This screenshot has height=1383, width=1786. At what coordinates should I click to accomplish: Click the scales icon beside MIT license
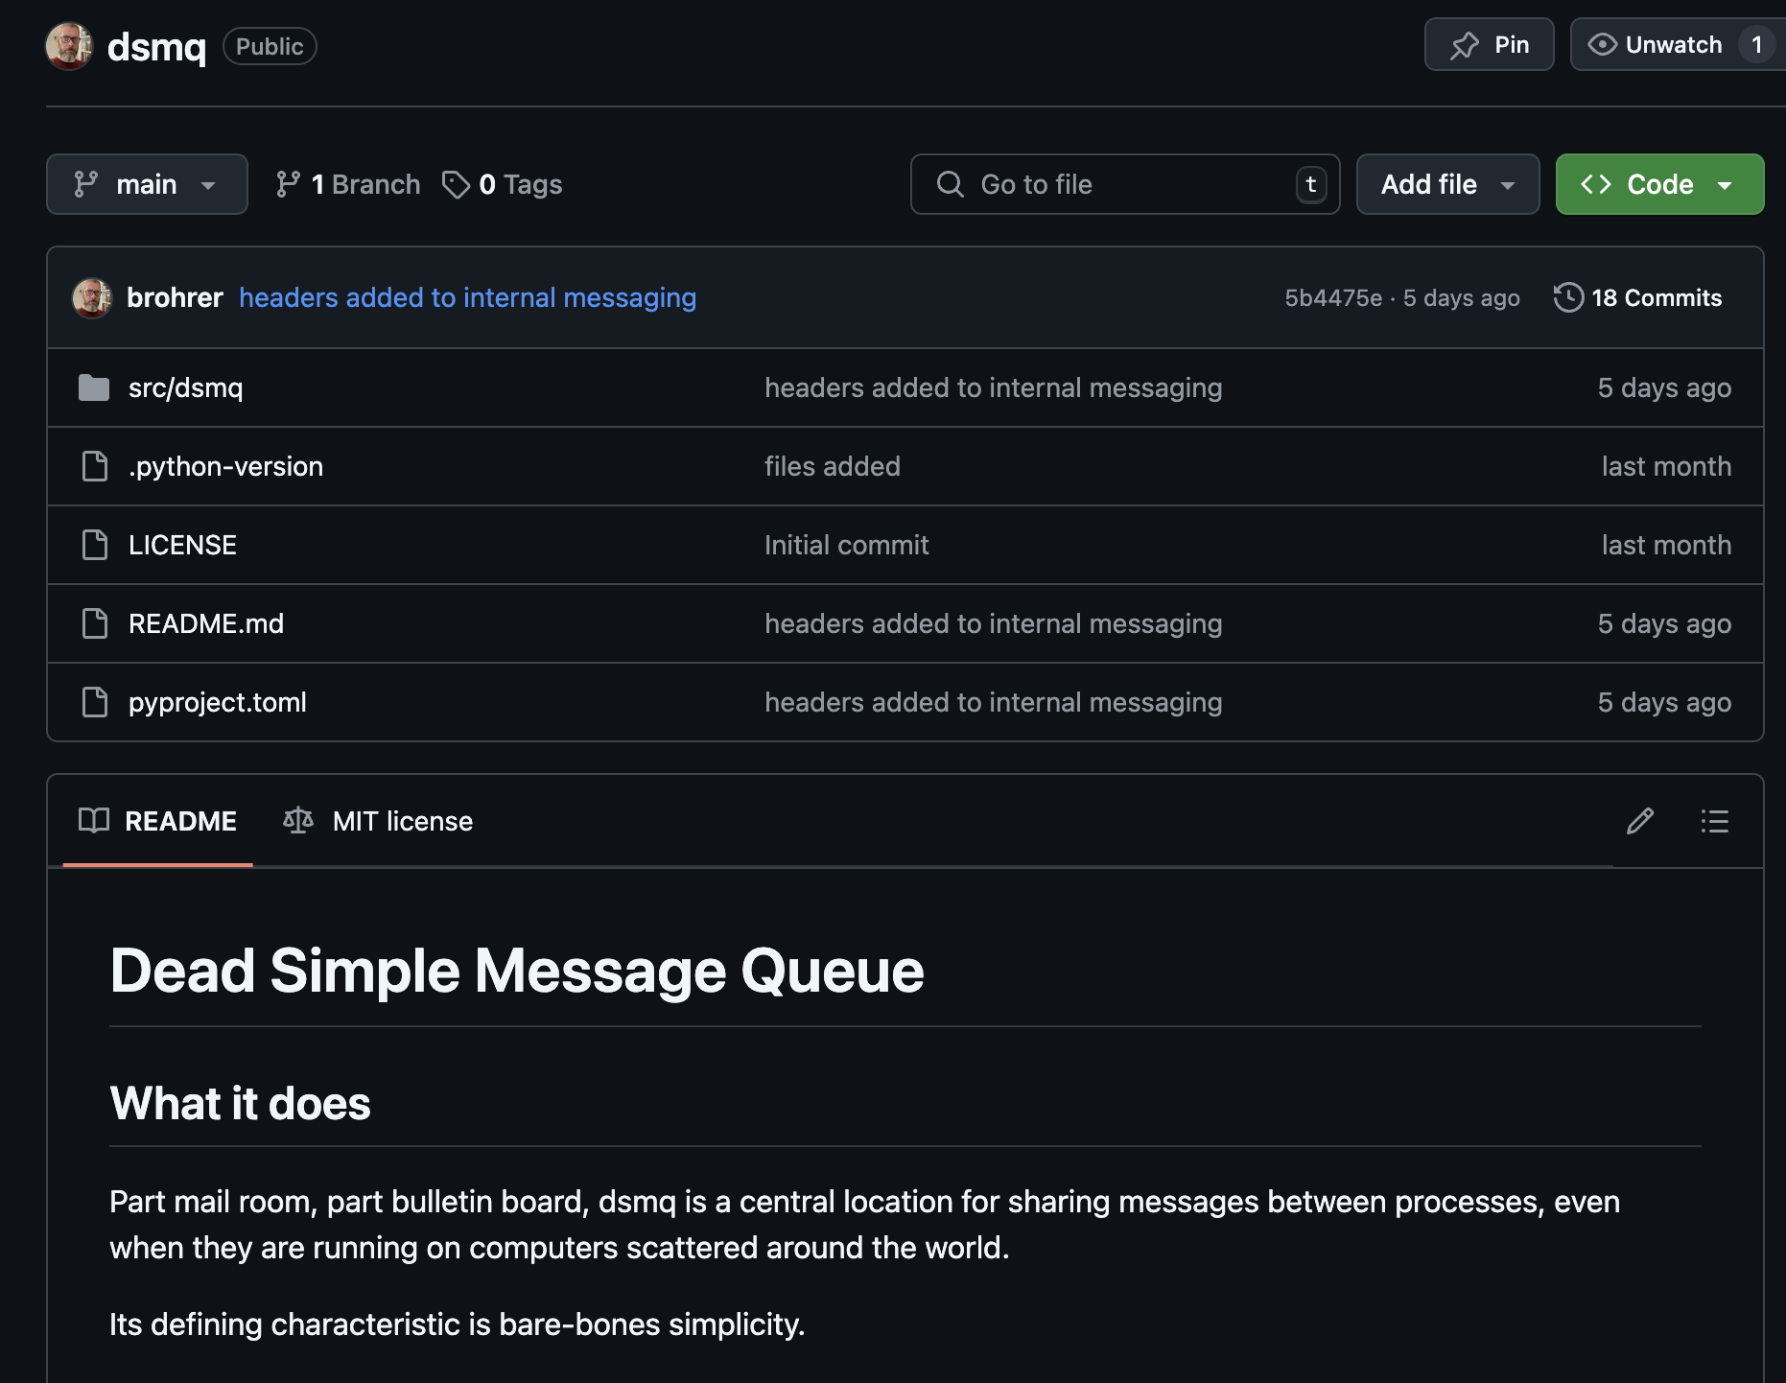coord(297,821)
